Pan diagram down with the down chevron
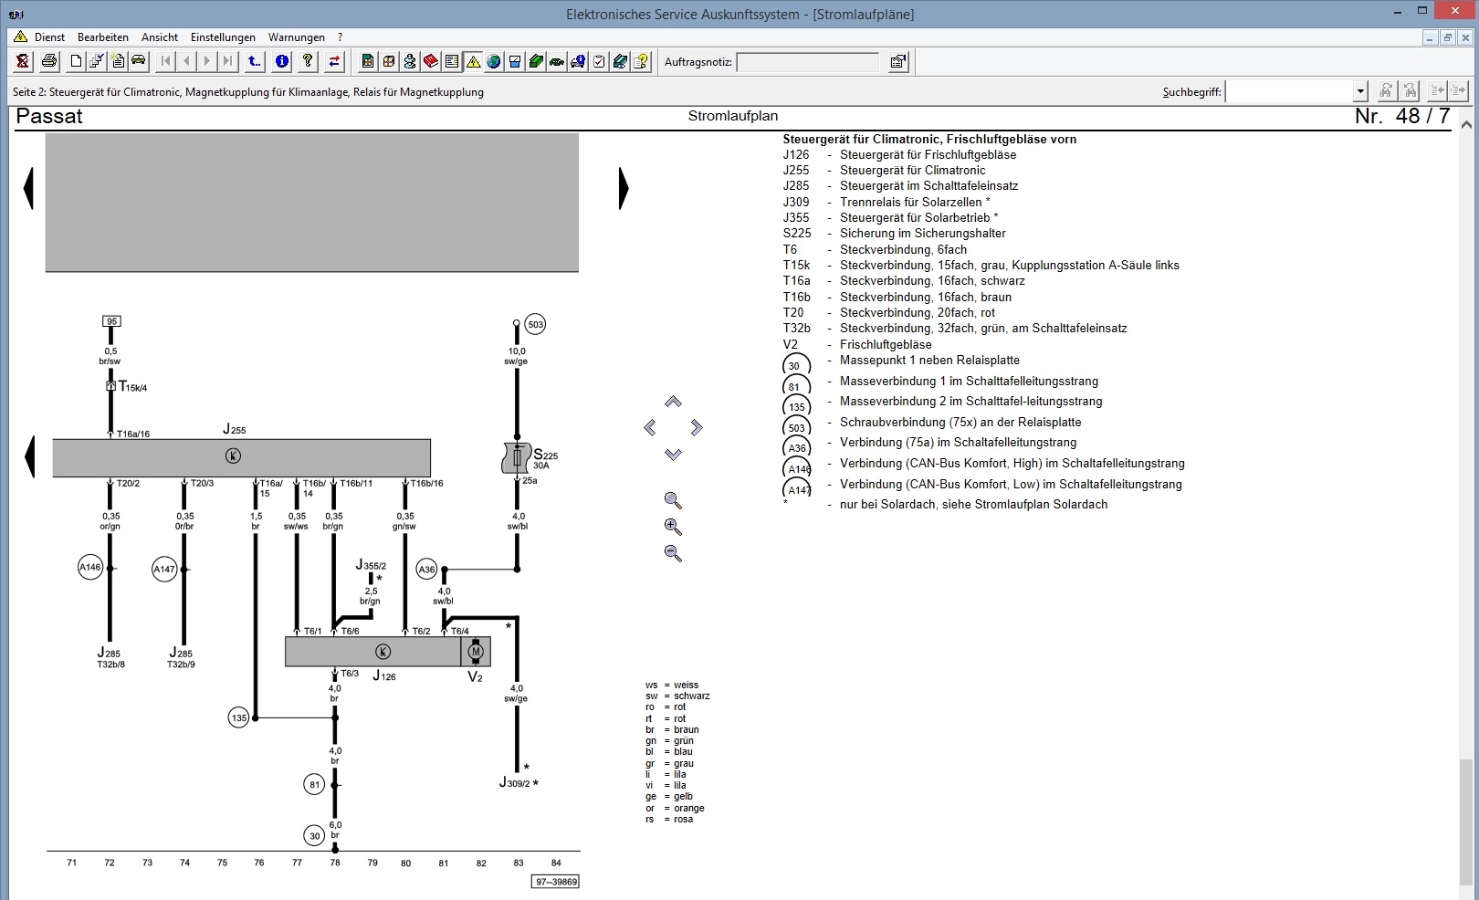The width and height of the screenshot is (1479, 900). click(x=673, y=454)
